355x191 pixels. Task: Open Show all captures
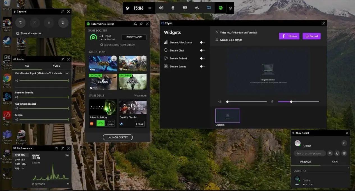29,33
